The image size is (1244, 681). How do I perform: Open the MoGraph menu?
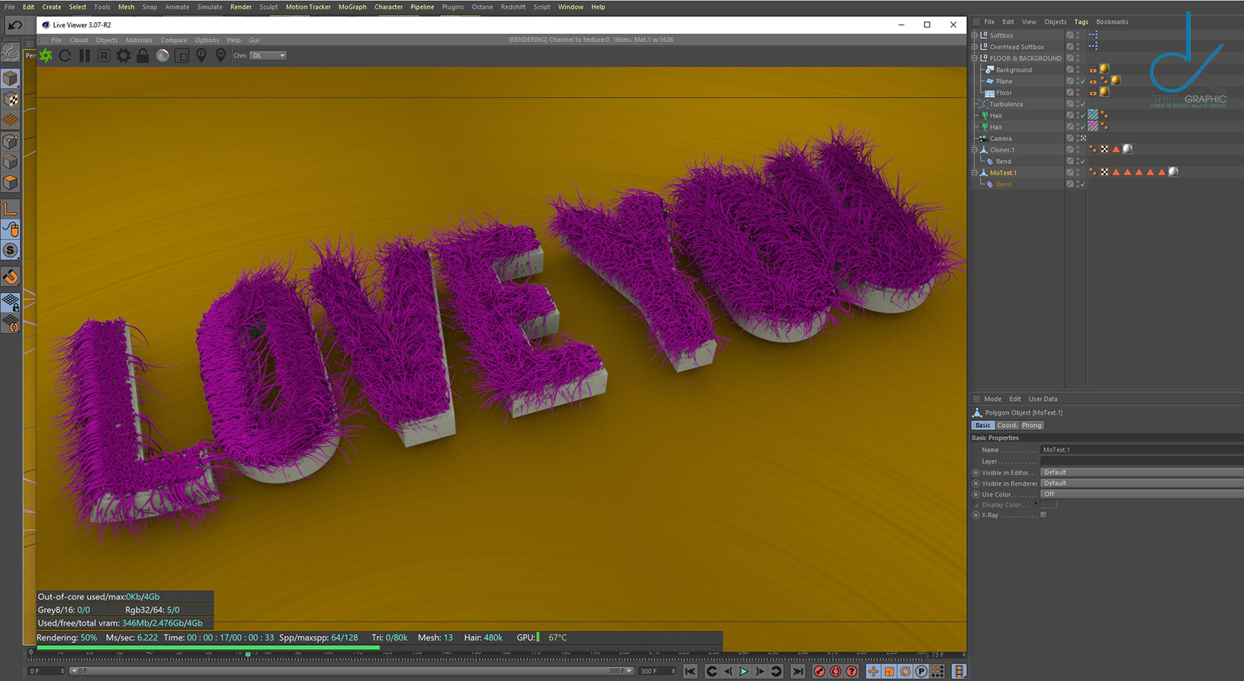click(x=352, y=7)
